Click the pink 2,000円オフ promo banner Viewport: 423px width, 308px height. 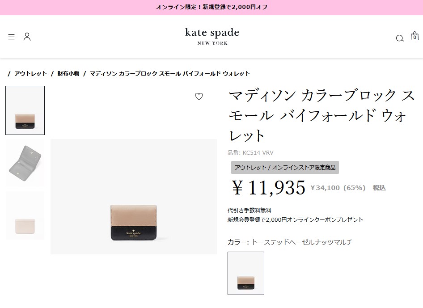point(211,7)
